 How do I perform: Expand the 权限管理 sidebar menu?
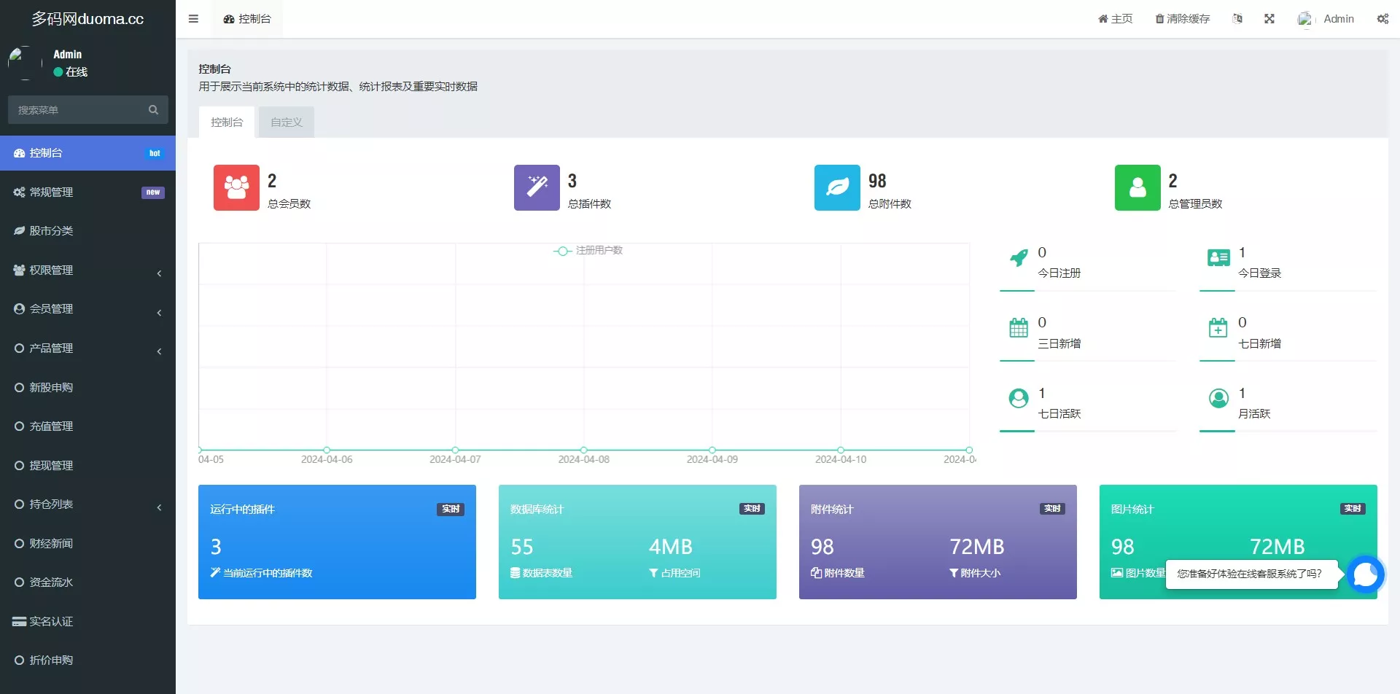pos(87,270)
